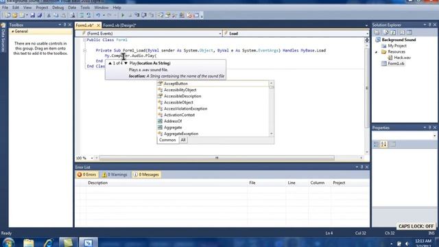The image size is (439, 247).
Task: Click the IntelliSense list scroll down arrow
Action: (272, 134)
